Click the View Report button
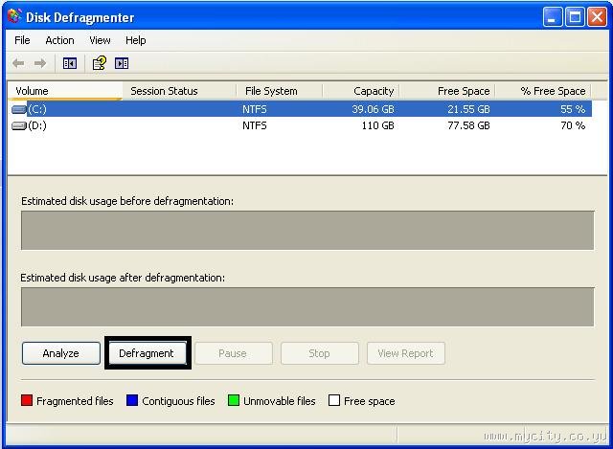 click(406, 353)
